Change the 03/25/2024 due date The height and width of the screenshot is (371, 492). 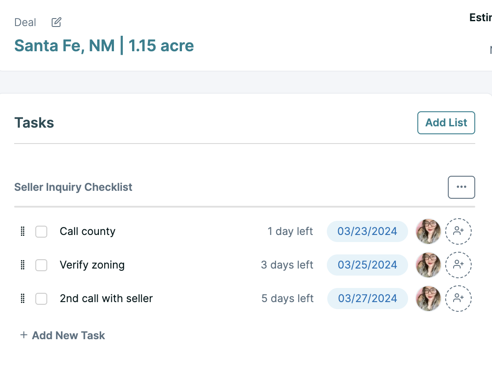(367, 265)
